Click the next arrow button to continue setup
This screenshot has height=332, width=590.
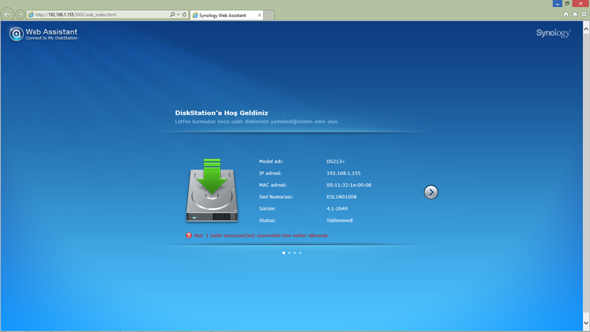click(431, 192)
